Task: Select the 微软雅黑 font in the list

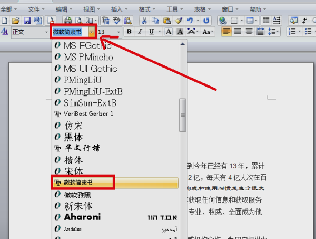Action: tap(115, 195)
